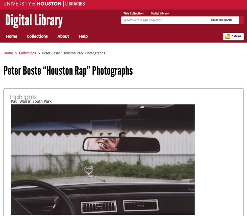This screenshot has width=247, height=216.
Task: Open the About navigation item
Action: point(63,36)
